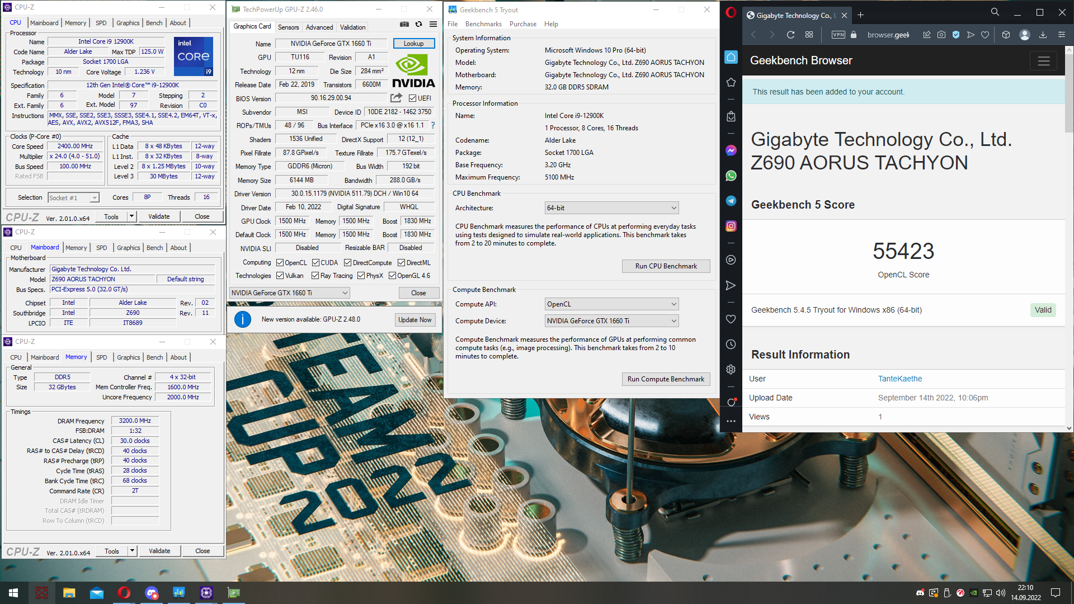Expand Tools arrow in bottom CPU-Z window

pos(133,551)
